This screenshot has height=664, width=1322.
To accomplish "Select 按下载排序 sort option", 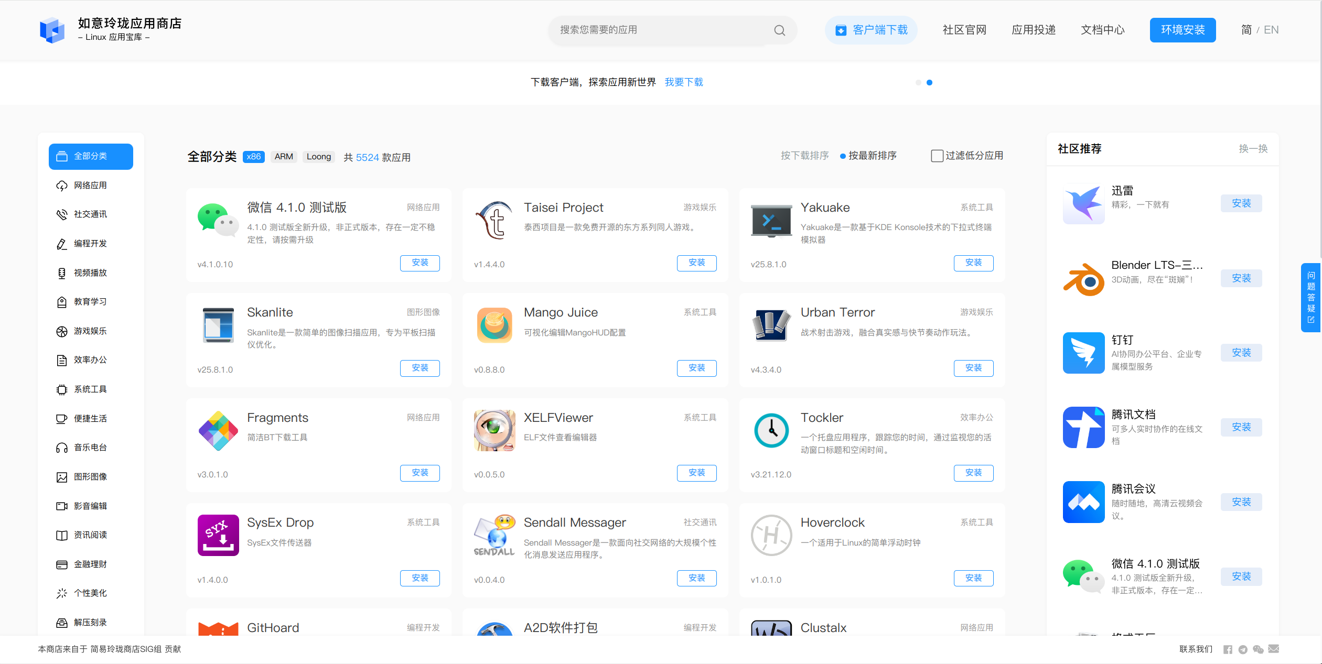I will tap(804, 156).
